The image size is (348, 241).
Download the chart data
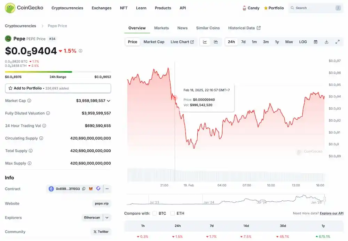coord(326,42)
